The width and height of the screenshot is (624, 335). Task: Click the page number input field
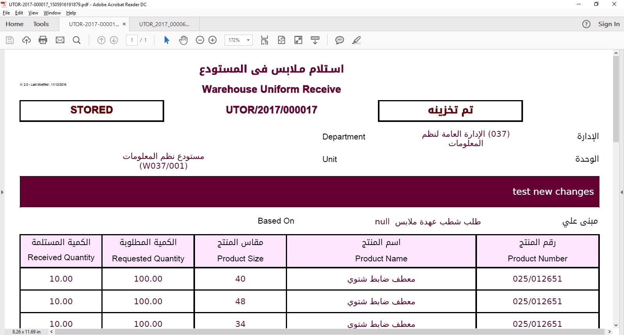(132, 40)
